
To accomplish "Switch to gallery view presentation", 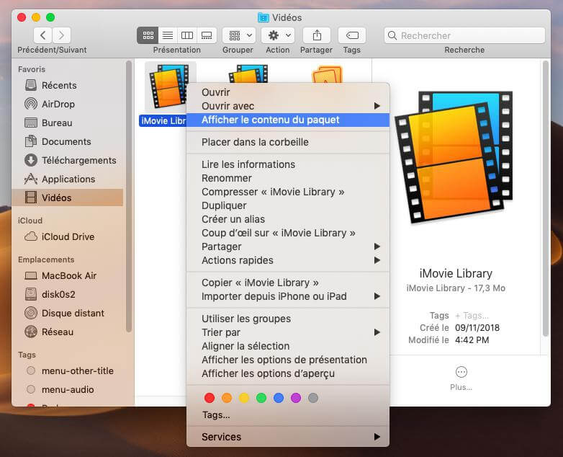I will [207, 35].
